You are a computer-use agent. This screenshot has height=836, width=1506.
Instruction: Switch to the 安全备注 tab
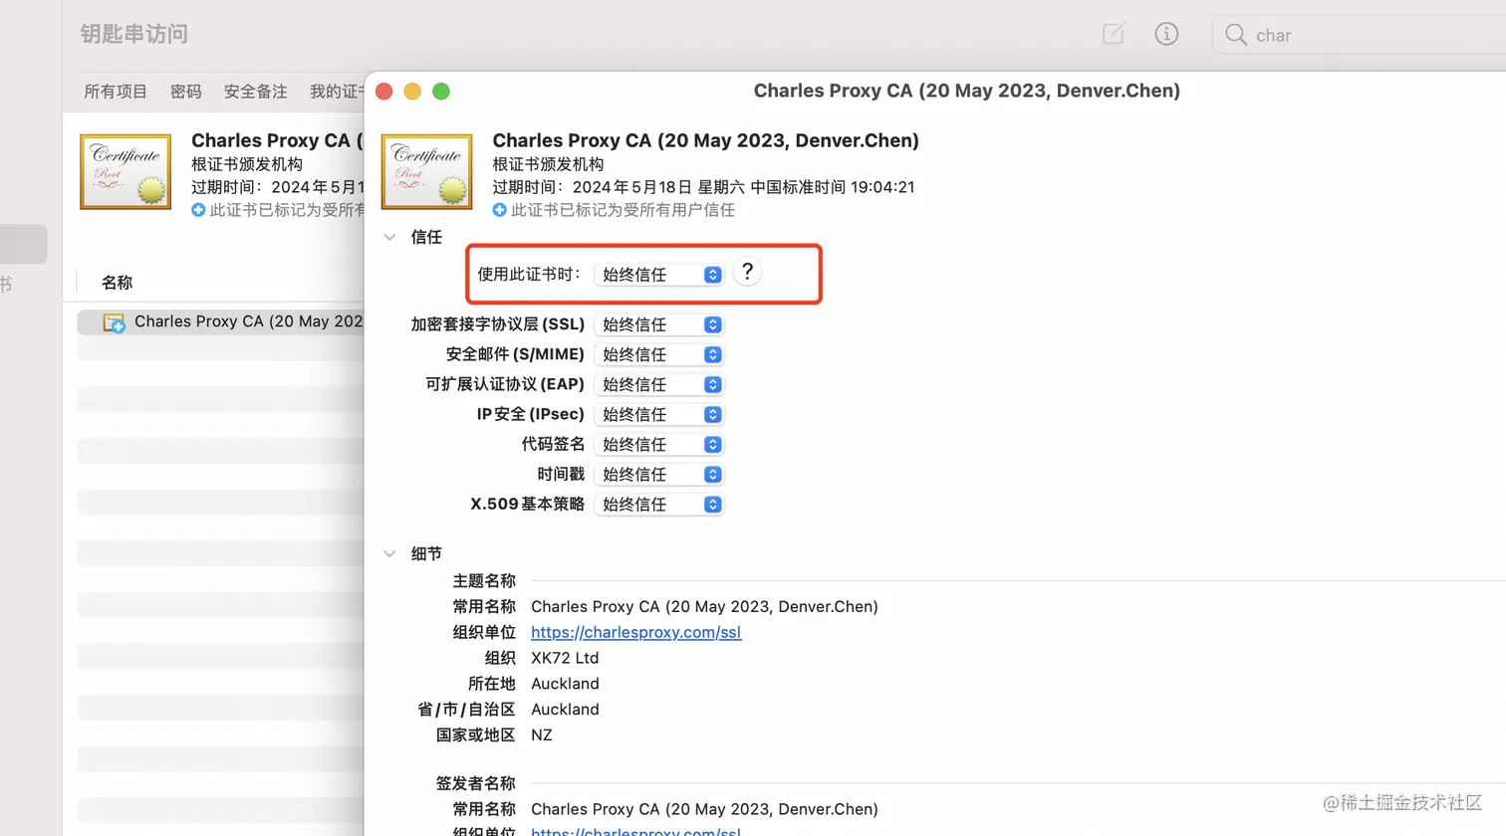(256, 92)
